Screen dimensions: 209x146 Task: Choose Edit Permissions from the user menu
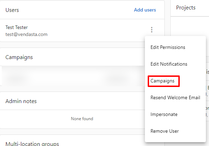(168, 48)
